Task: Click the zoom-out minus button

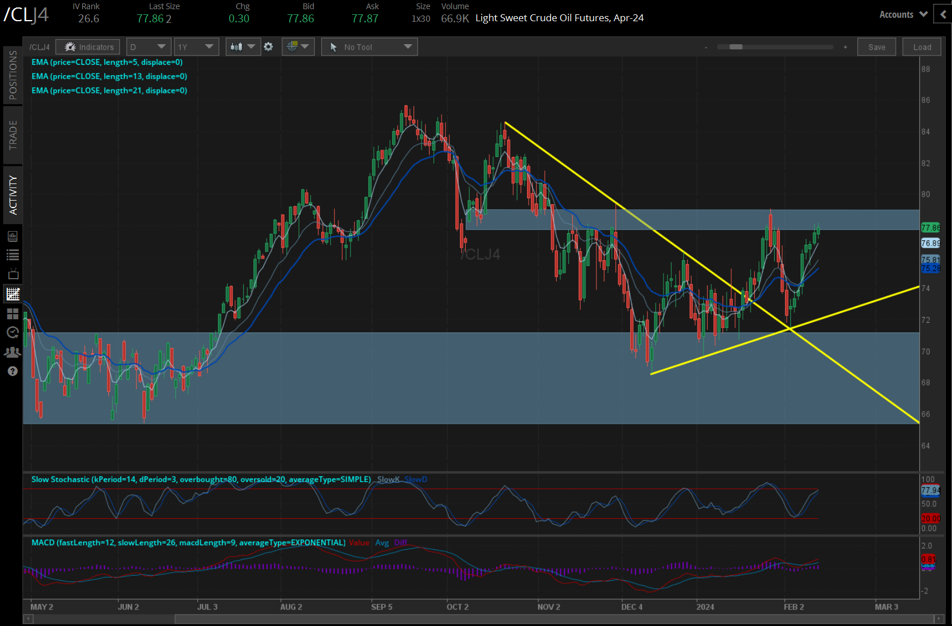Action: click(706, 47)
